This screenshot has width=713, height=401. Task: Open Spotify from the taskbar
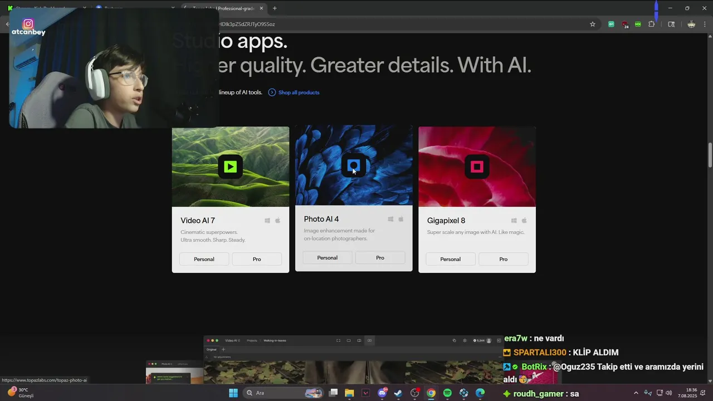pyautogui.click(x=447, y=393)
